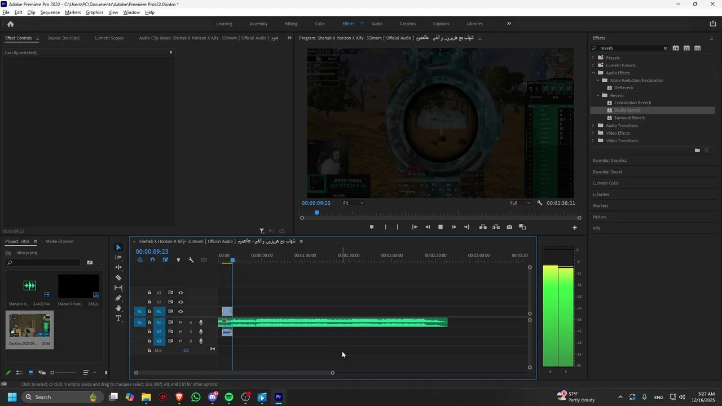Image resolution: width=722 pixels, height=406 pixels.
Task: Toggle V3 track output eye
Action: 180,293
